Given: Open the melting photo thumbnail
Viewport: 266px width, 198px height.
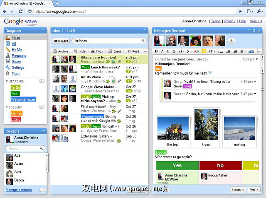Looking at the screenshot, I should pyautogui.click(x=239, y=128).
